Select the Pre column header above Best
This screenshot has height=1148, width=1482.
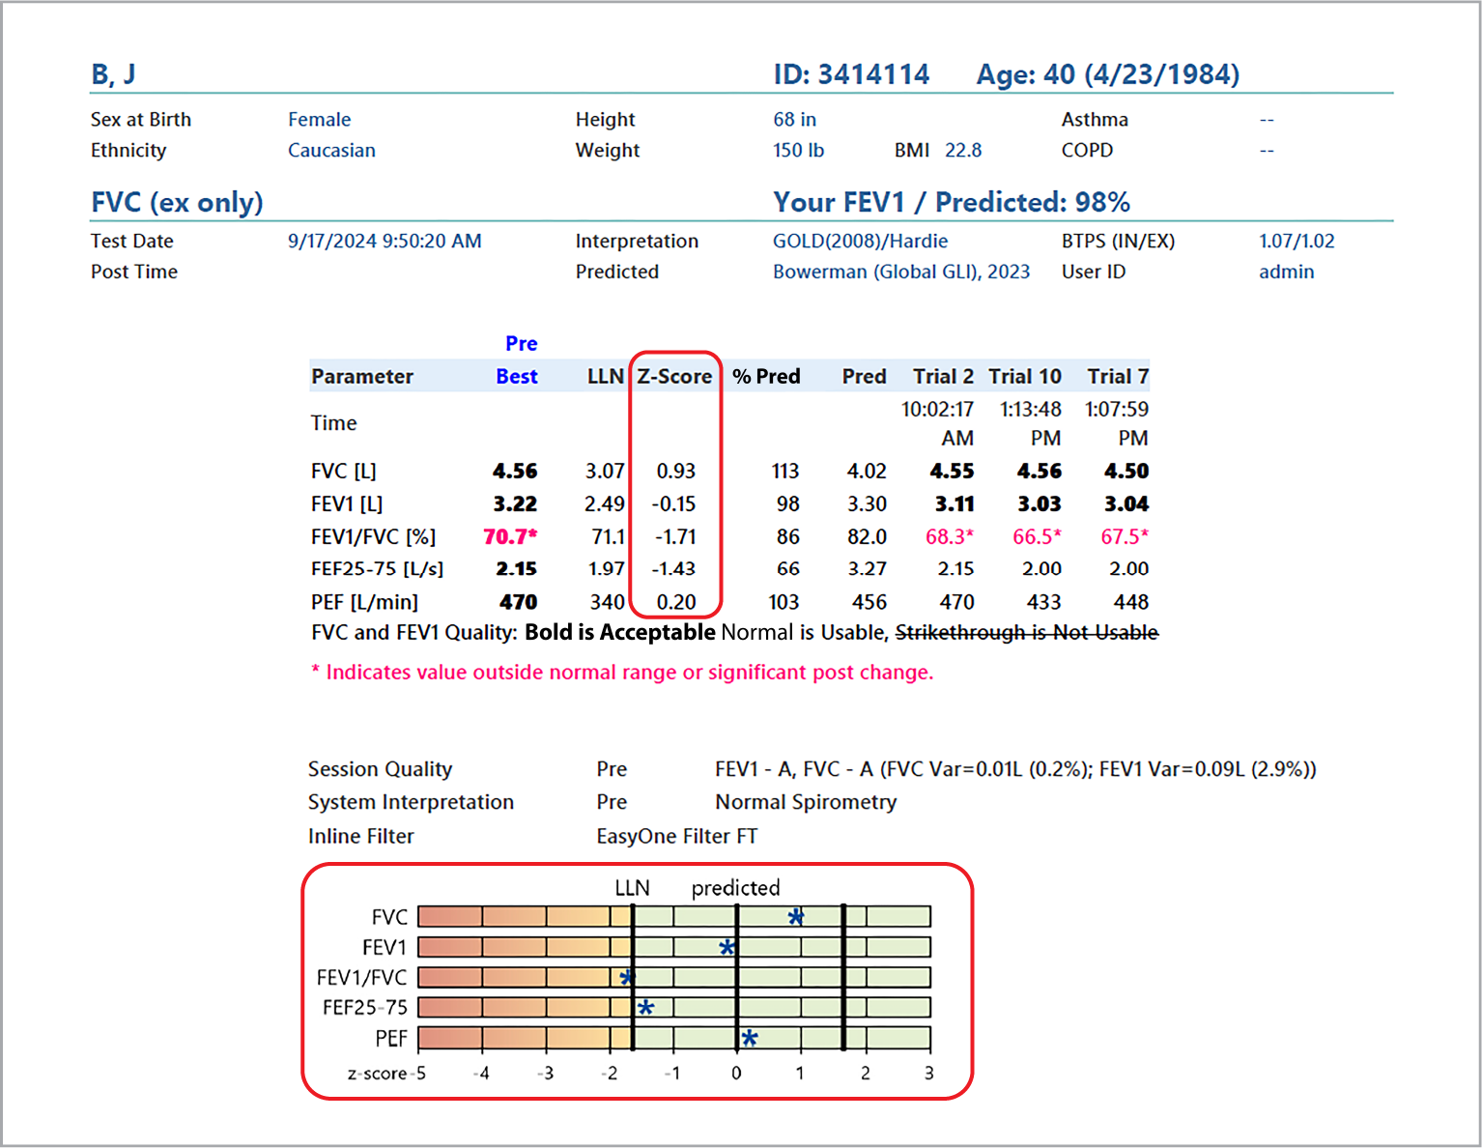click(x=521, y=343)
